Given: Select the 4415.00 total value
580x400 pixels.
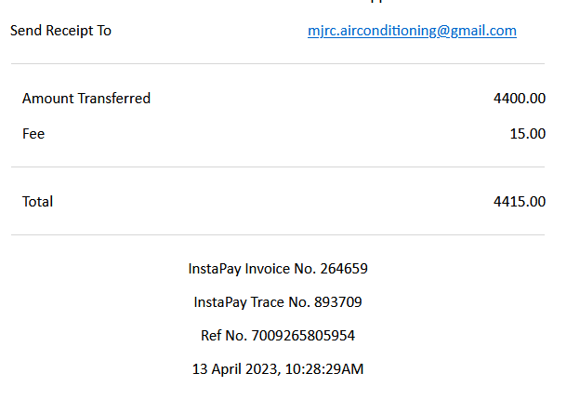Looking at the screenshot, I should pos(520,202).
